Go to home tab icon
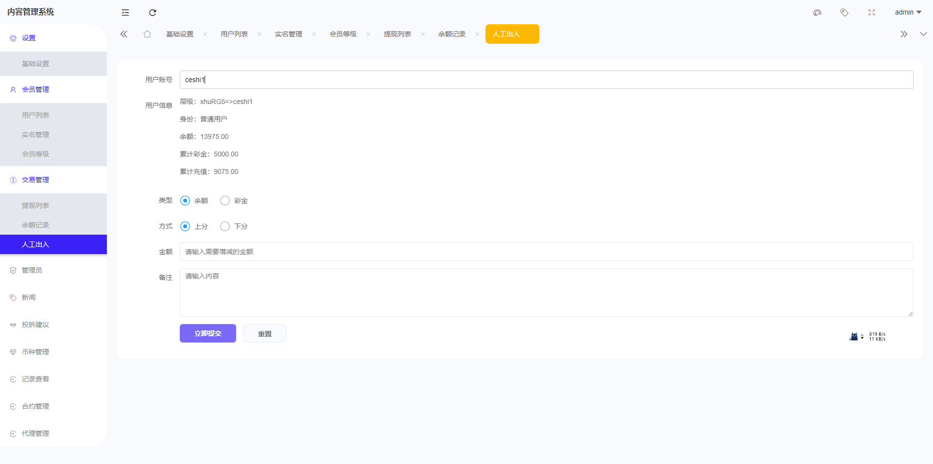Viewport: 933px width, 464px height. coord(147,34)
